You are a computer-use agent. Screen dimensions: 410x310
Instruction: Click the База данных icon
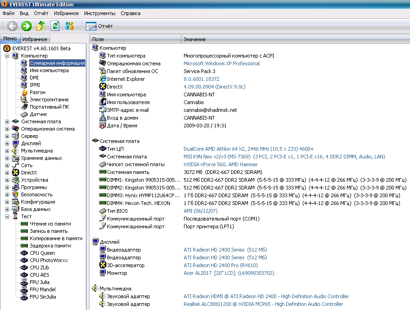[x=16, y=209]
